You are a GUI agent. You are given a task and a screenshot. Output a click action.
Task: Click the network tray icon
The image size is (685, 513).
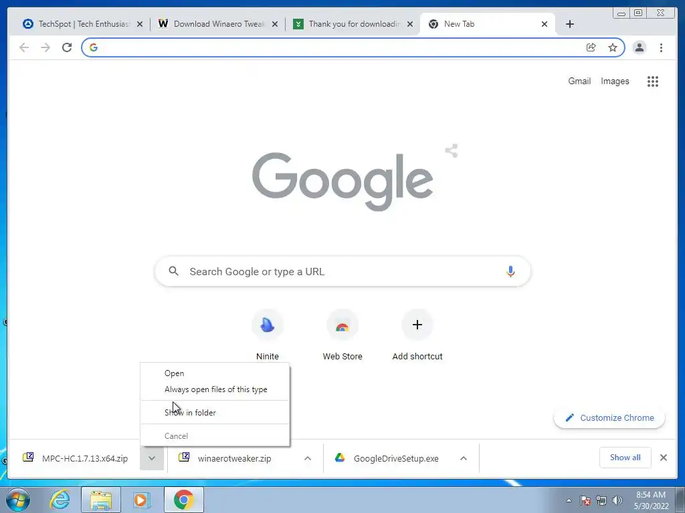point(601,500)
